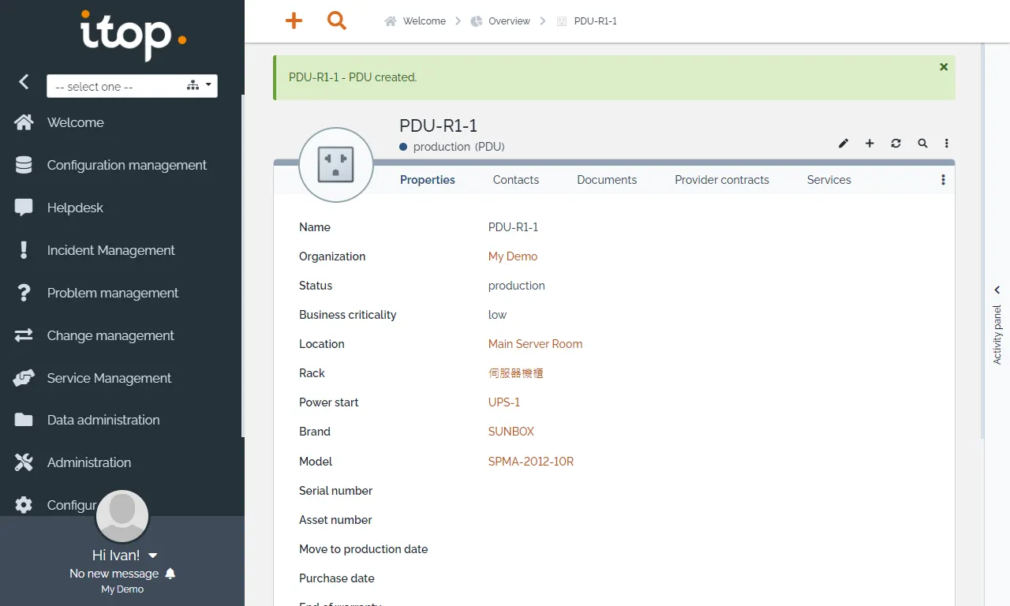Click the Serial number field label

335,491
